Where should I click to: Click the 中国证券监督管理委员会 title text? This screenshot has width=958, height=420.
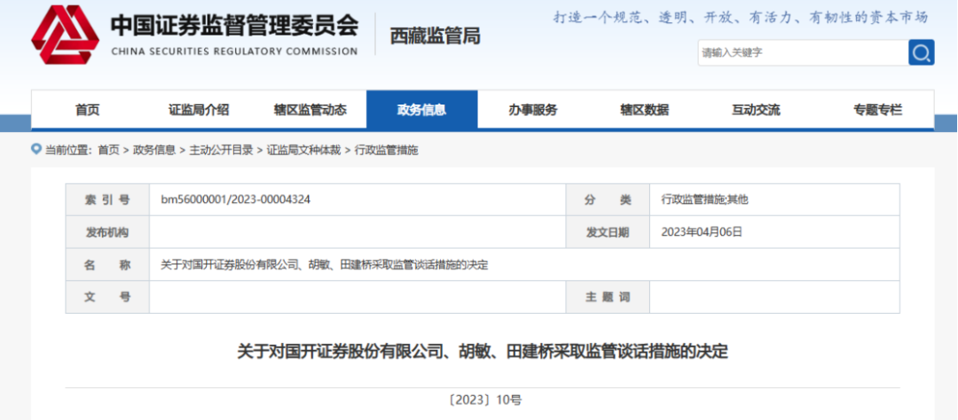234,25
